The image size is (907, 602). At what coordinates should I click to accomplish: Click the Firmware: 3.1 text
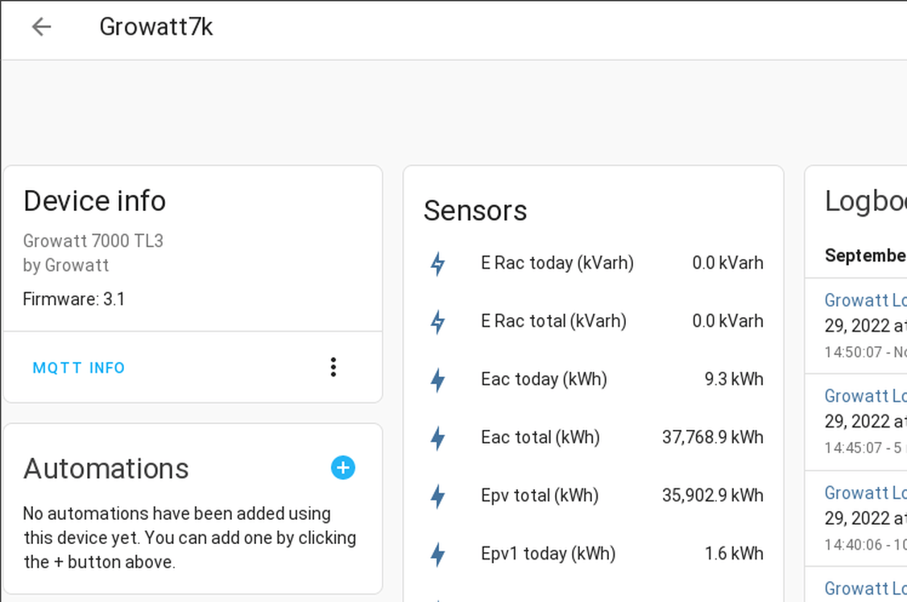pos(74,299)
